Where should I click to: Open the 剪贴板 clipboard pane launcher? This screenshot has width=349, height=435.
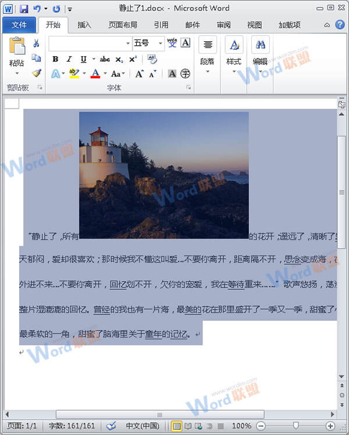pyautogui.click(x=40, y=88)
